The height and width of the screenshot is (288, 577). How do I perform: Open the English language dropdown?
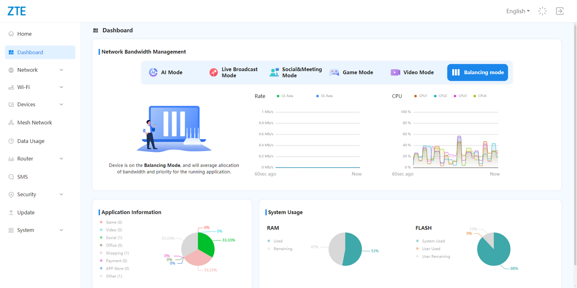(518, 11)
